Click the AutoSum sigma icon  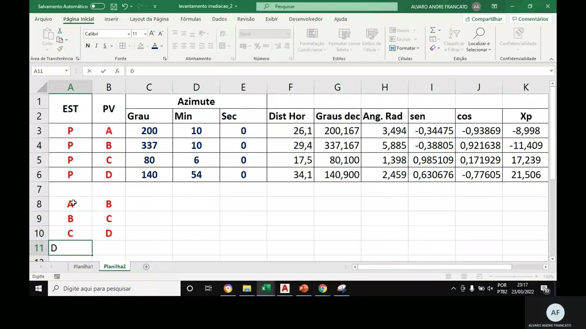tap(433, 30)
